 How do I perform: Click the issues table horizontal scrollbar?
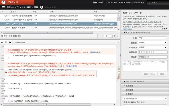tap(48, 32)
